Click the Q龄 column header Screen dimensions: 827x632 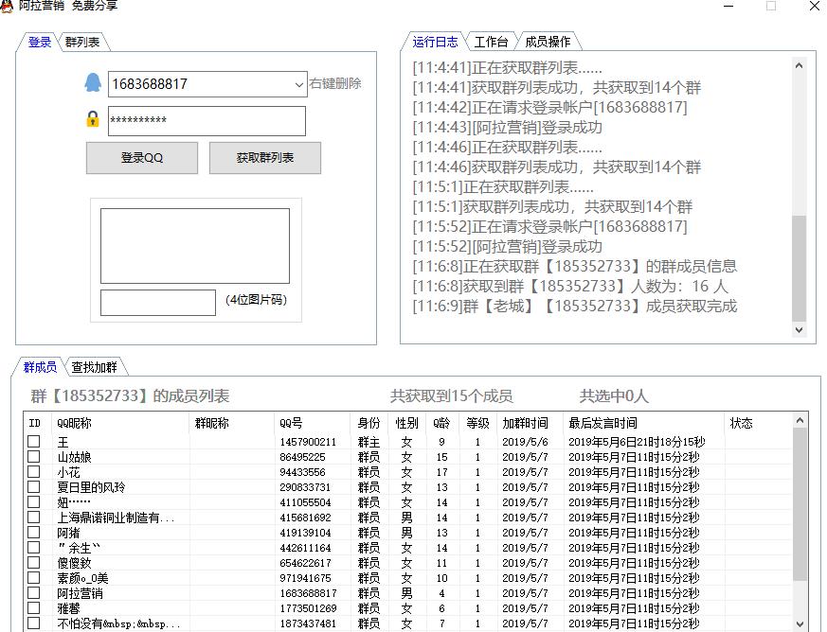point(441,423)
